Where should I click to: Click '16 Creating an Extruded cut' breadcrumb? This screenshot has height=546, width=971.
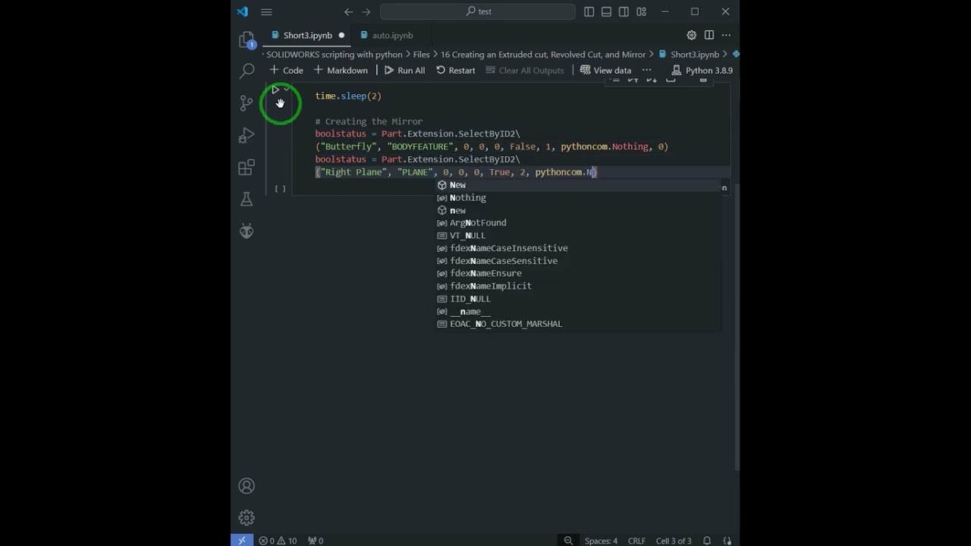(543, 55)
